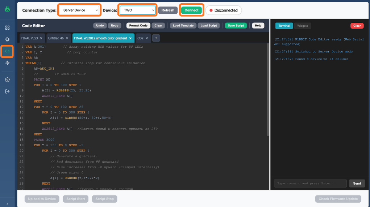Open the Device dropdown showing TWO
370x207 pixels.
tap(137, 10)
